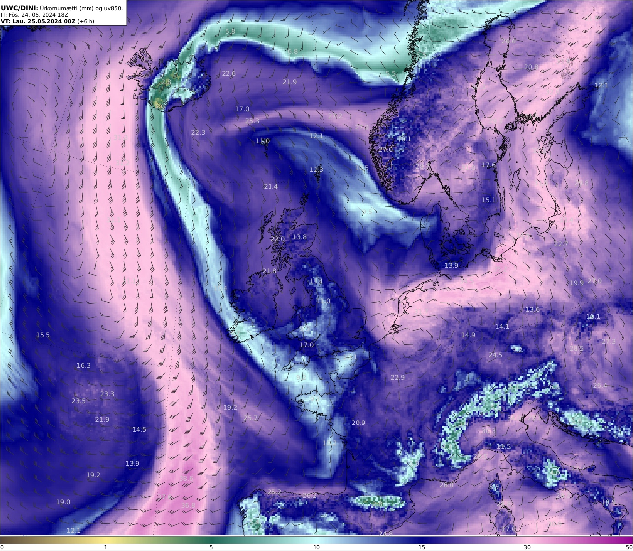Click the '15.1' value over Sweden

coord(489,200)
